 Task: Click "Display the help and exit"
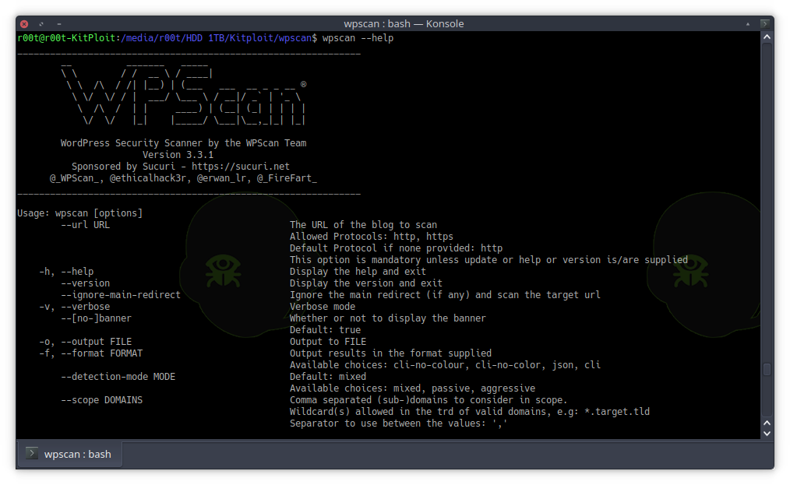(358, 272)
